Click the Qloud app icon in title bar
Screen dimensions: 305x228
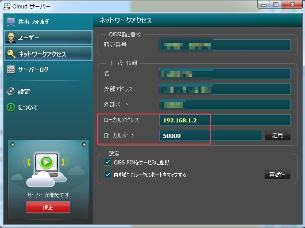click(7, 7)
